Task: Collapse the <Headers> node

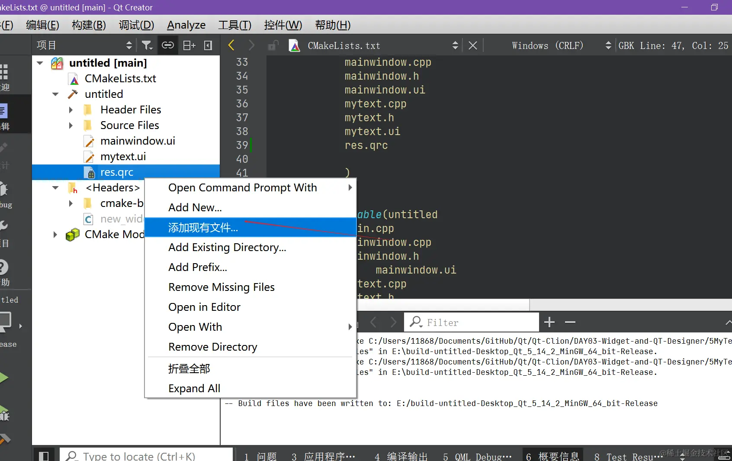Action: tap(55, 188)
